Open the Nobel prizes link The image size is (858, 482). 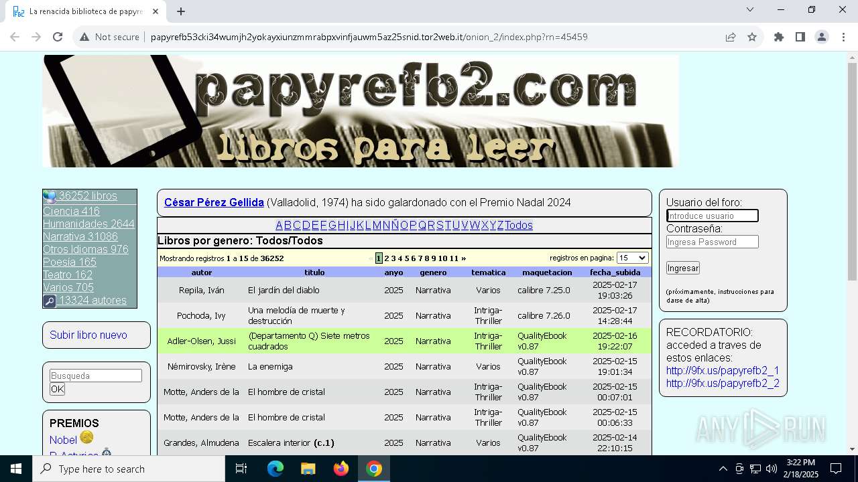(63, 440)
